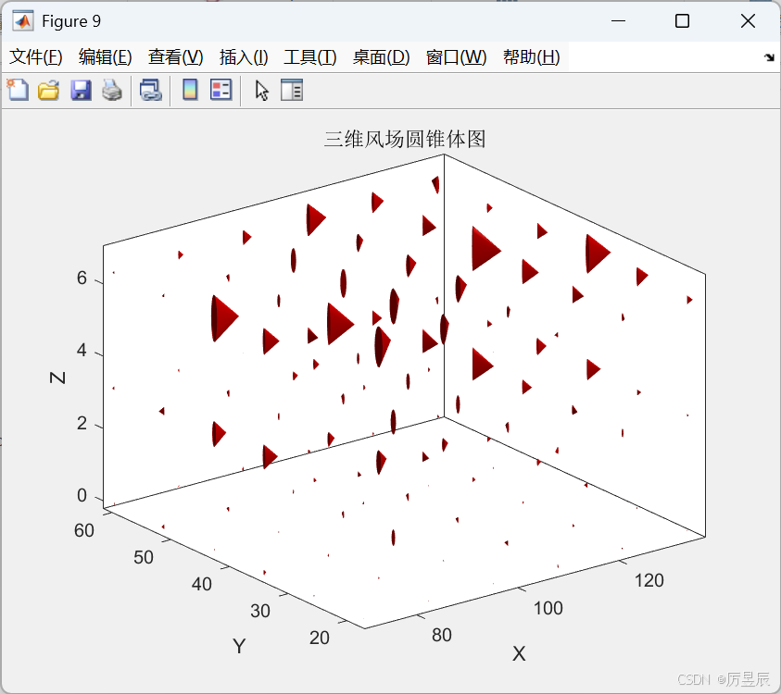Maximize the Figure 9 window

683,21
